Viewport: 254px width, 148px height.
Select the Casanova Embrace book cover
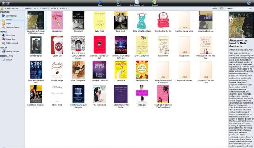pos(206,20)
